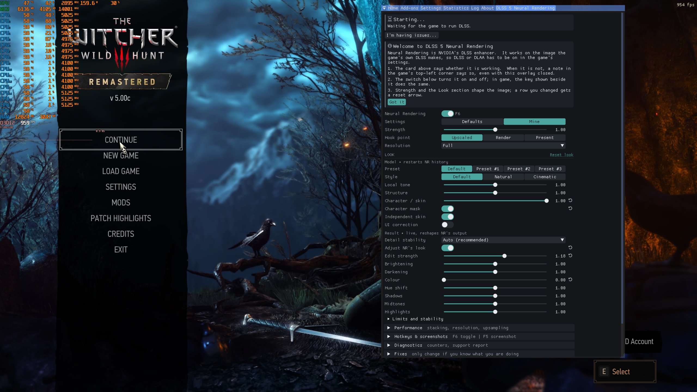Click the Edit strength slider handle

tap(505, 256)
